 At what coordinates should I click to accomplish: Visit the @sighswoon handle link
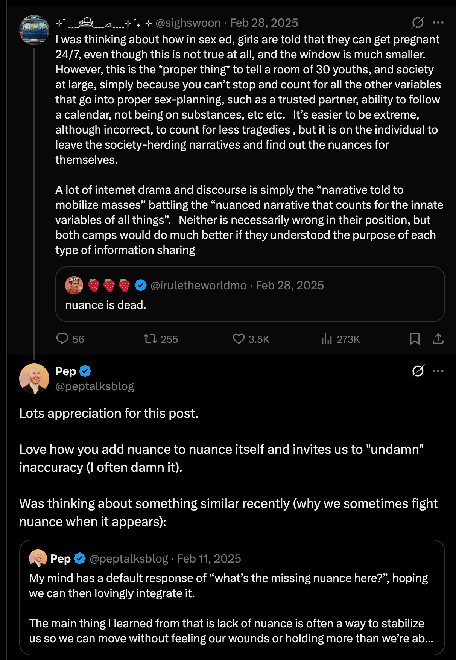(188, 23)
